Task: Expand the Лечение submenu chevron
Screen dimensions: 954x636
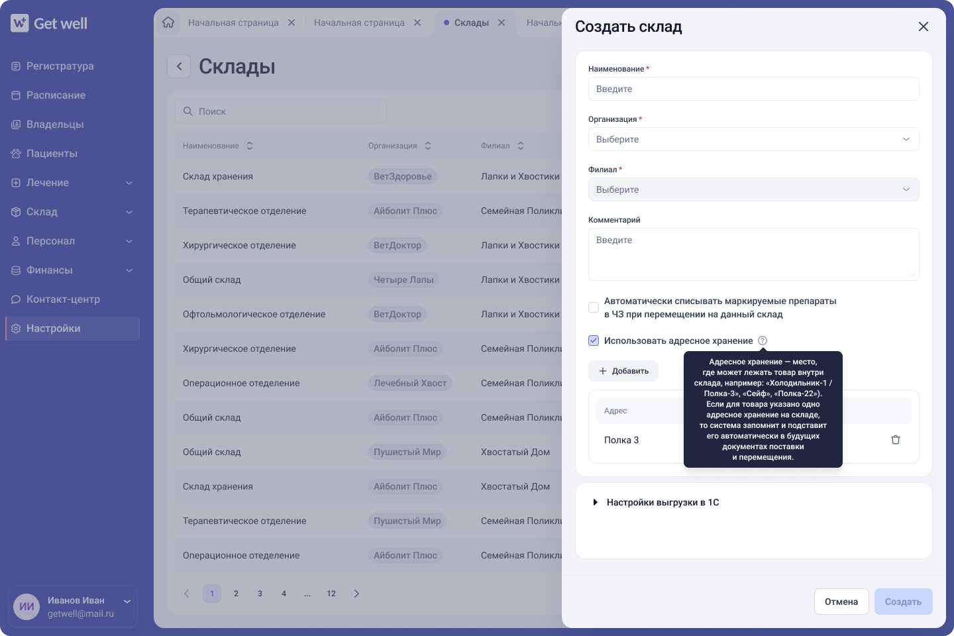Action: pyautogui.click(x=129, y=183)
